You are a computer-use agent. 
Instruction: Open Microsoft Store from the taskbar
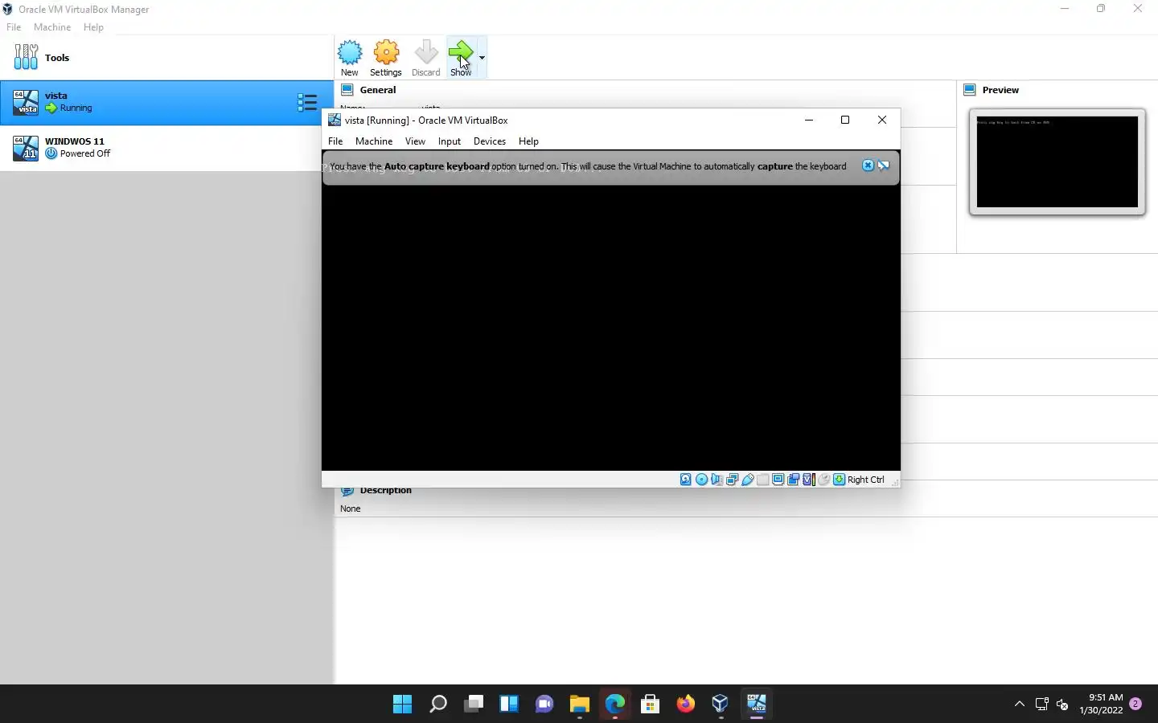651,705
